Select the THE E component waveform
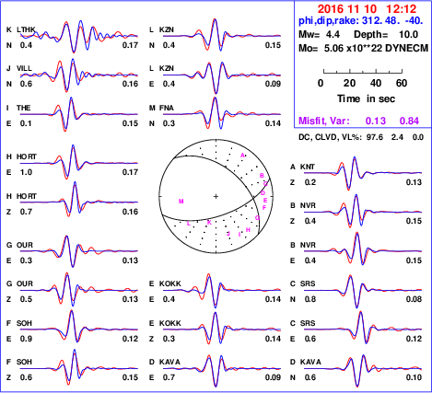432x393 pixels. [79, 114]
